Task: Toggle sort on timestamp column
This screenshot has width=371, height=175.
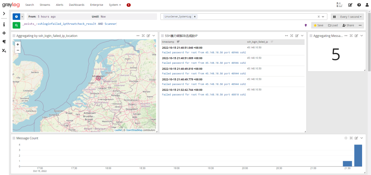Action: click(178, 42)
